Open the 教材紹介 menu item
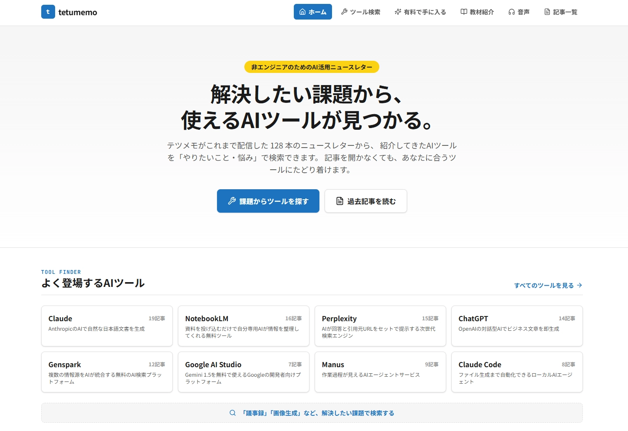Image resolution: width=628 pixels, height=431 pixels. click(477, 12)
